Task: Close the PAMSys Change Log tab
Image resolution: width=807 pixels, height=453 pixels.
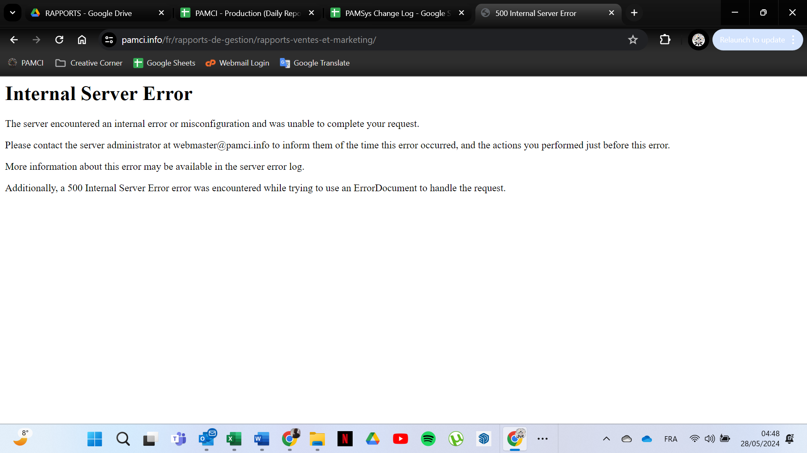Action: coord(462,13)
